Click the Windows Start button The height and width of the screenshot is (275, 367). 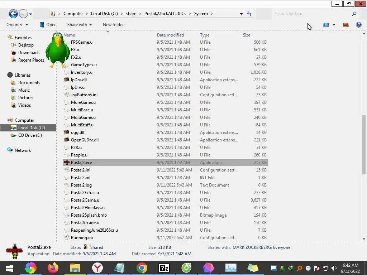[9, 268]
